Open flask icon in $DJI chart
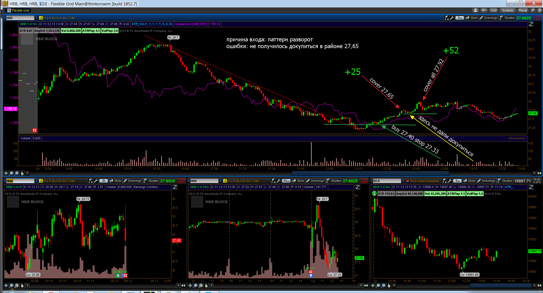 tap(444, 181)
